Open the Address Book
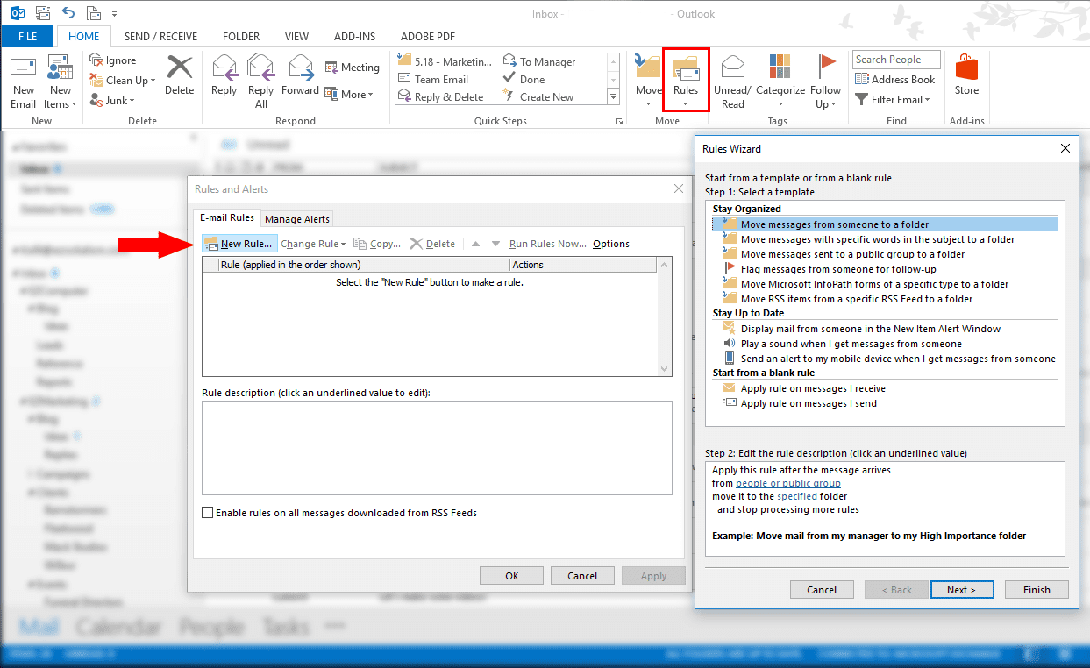 click(x=895, y=79)
